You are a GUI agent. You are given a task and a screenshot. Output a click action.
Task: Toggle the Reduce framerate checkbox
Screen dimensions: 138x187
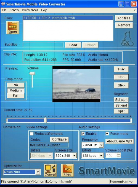(x=32, y=134)
